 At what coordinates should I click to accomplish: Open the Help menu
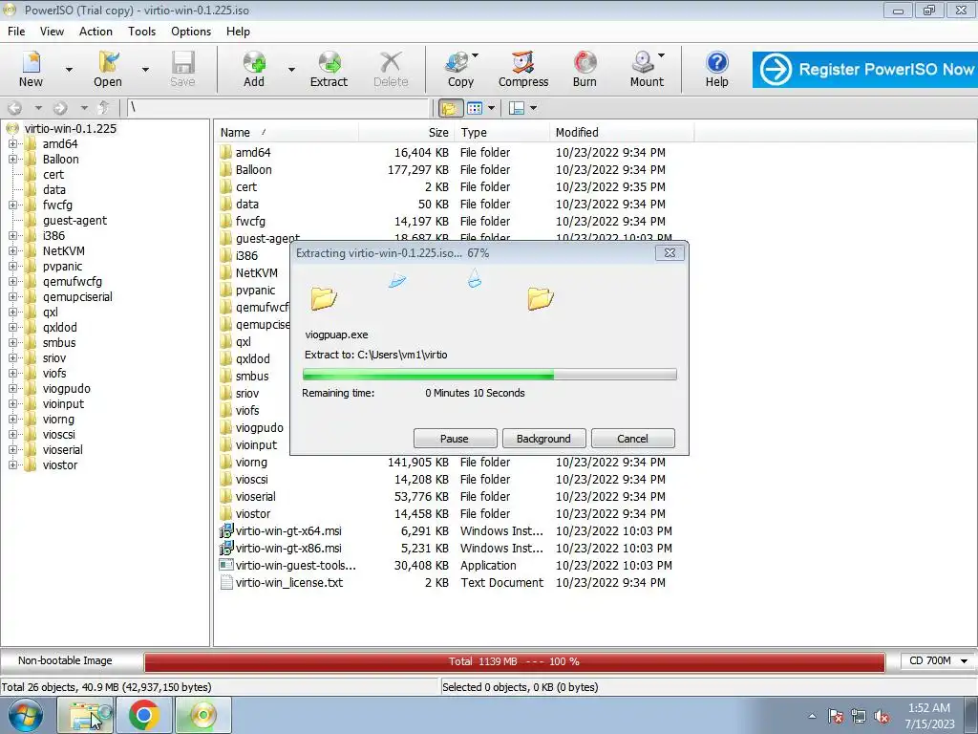point(238,32)
